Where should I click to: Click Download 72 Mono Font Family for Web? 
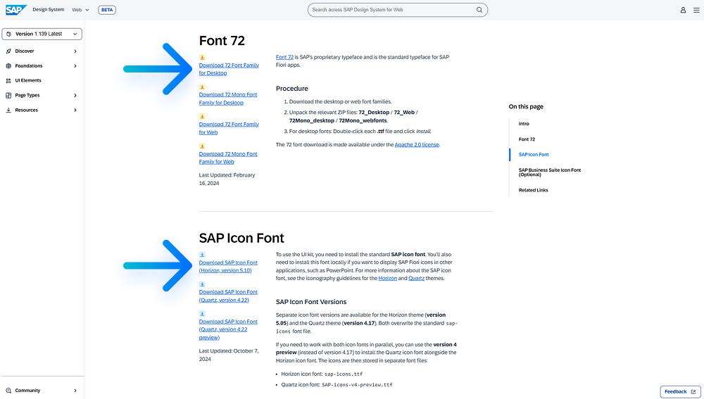point(228,158)
